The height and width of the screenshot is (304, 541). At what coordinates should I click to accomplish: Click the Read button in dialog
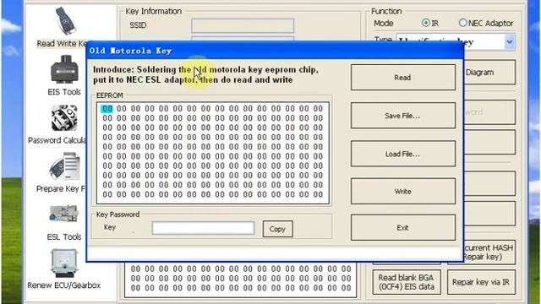click(x=403, y=78)
